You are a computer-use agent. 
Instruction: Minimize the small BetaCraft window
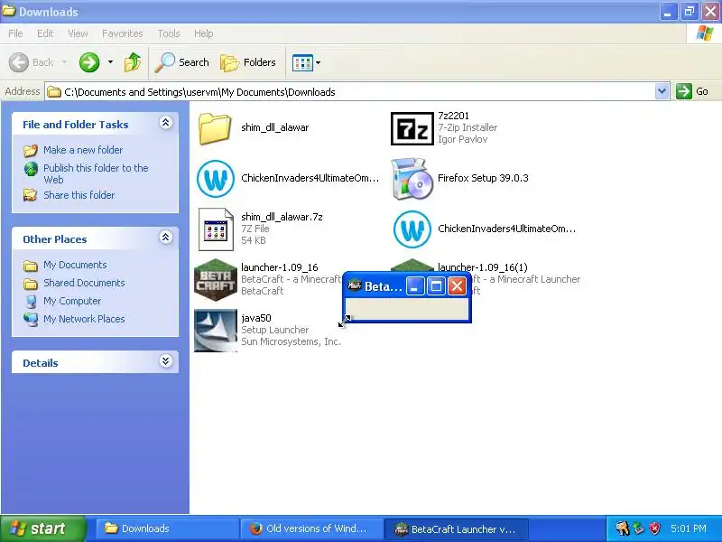tap(415, 286)
